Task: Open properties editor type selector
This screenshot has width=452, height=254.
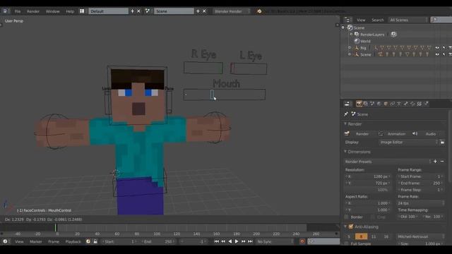Action: 347,104
